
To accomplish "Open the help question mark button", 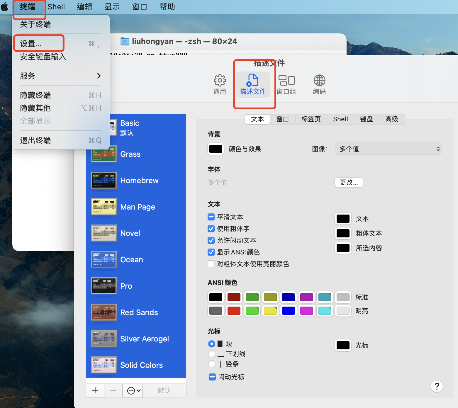I will [x=437, y=386].
